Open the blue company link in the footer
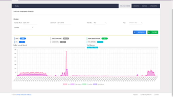 click(24, 95)
